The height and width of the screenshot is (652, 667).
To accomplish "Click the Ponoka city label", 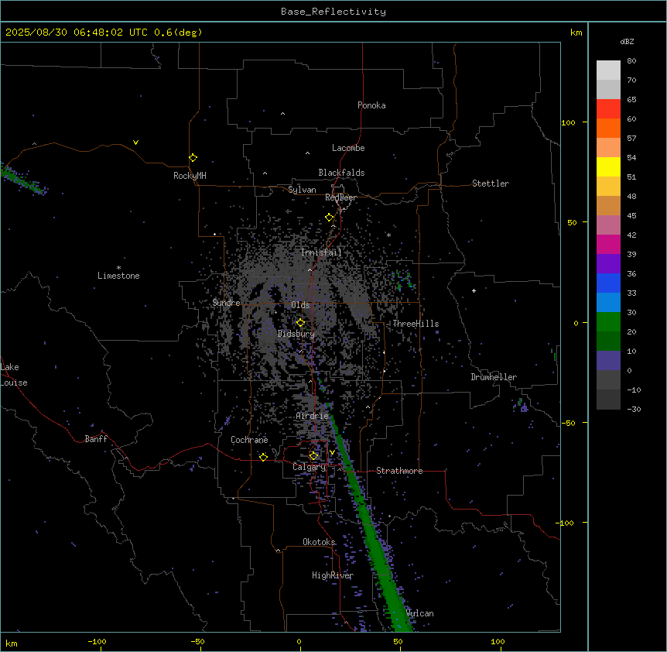I will pos(371,105).
